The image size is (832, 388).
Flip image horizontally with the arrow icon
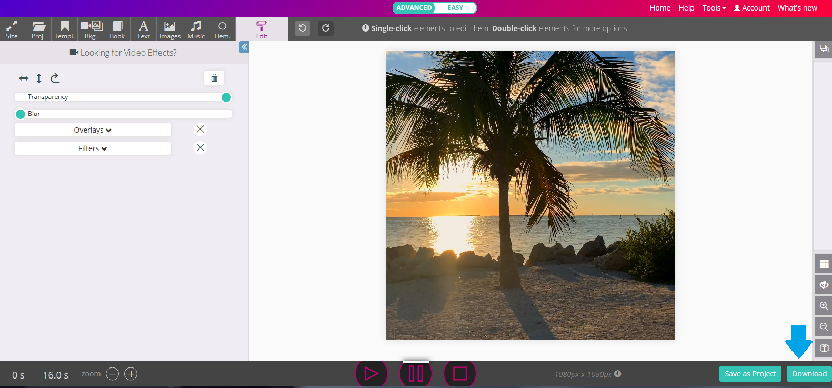coord(24,78)
